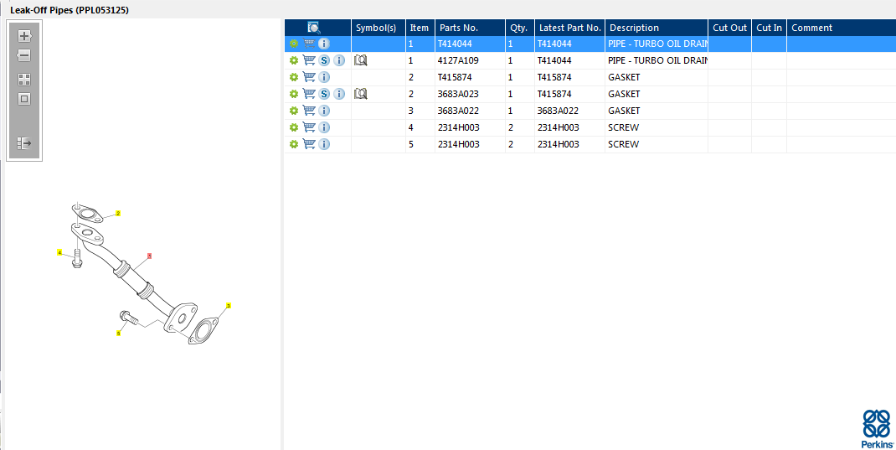Click the single-square fit icon in diagram toolbar
The width and height of the screenshot is (896, 450).
coord(24,99)
